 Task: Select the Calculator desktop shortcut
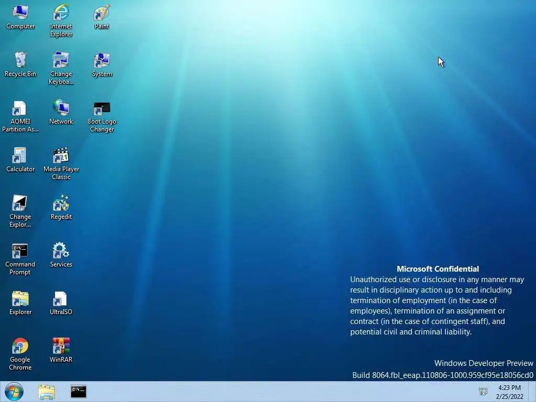coord(20,160)
